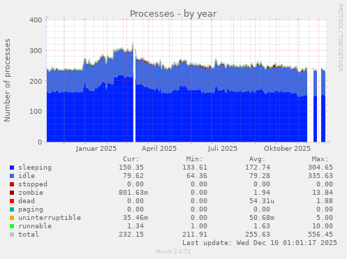Click the paging legend color swatch
This screenshot has height=259, width=347.
click(12, 209)
